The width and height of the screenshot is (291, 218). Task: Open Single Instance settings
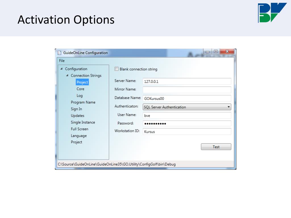click(83, 122)
